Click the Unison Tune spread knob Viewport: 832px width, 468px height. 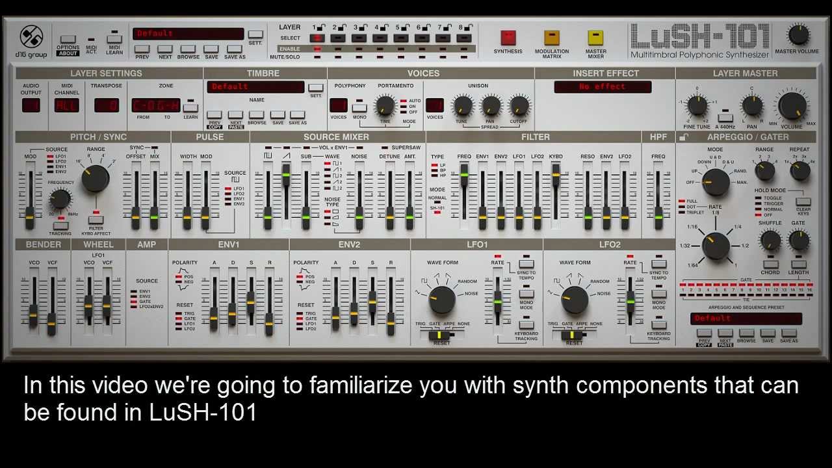(x=463, y=105)
